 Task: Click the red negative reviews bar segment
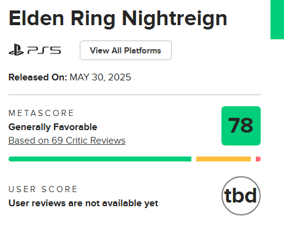coord(258,159)
